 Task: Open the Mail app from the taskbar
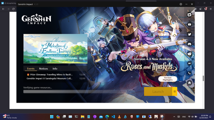(x=101, y=117)
